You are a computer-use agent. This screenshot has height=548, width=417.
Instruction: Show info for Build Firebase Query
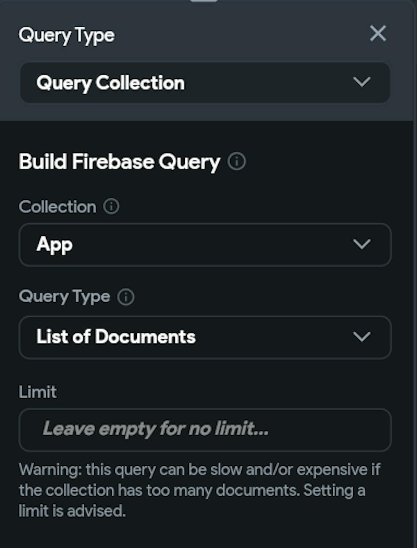coord(237,162)
